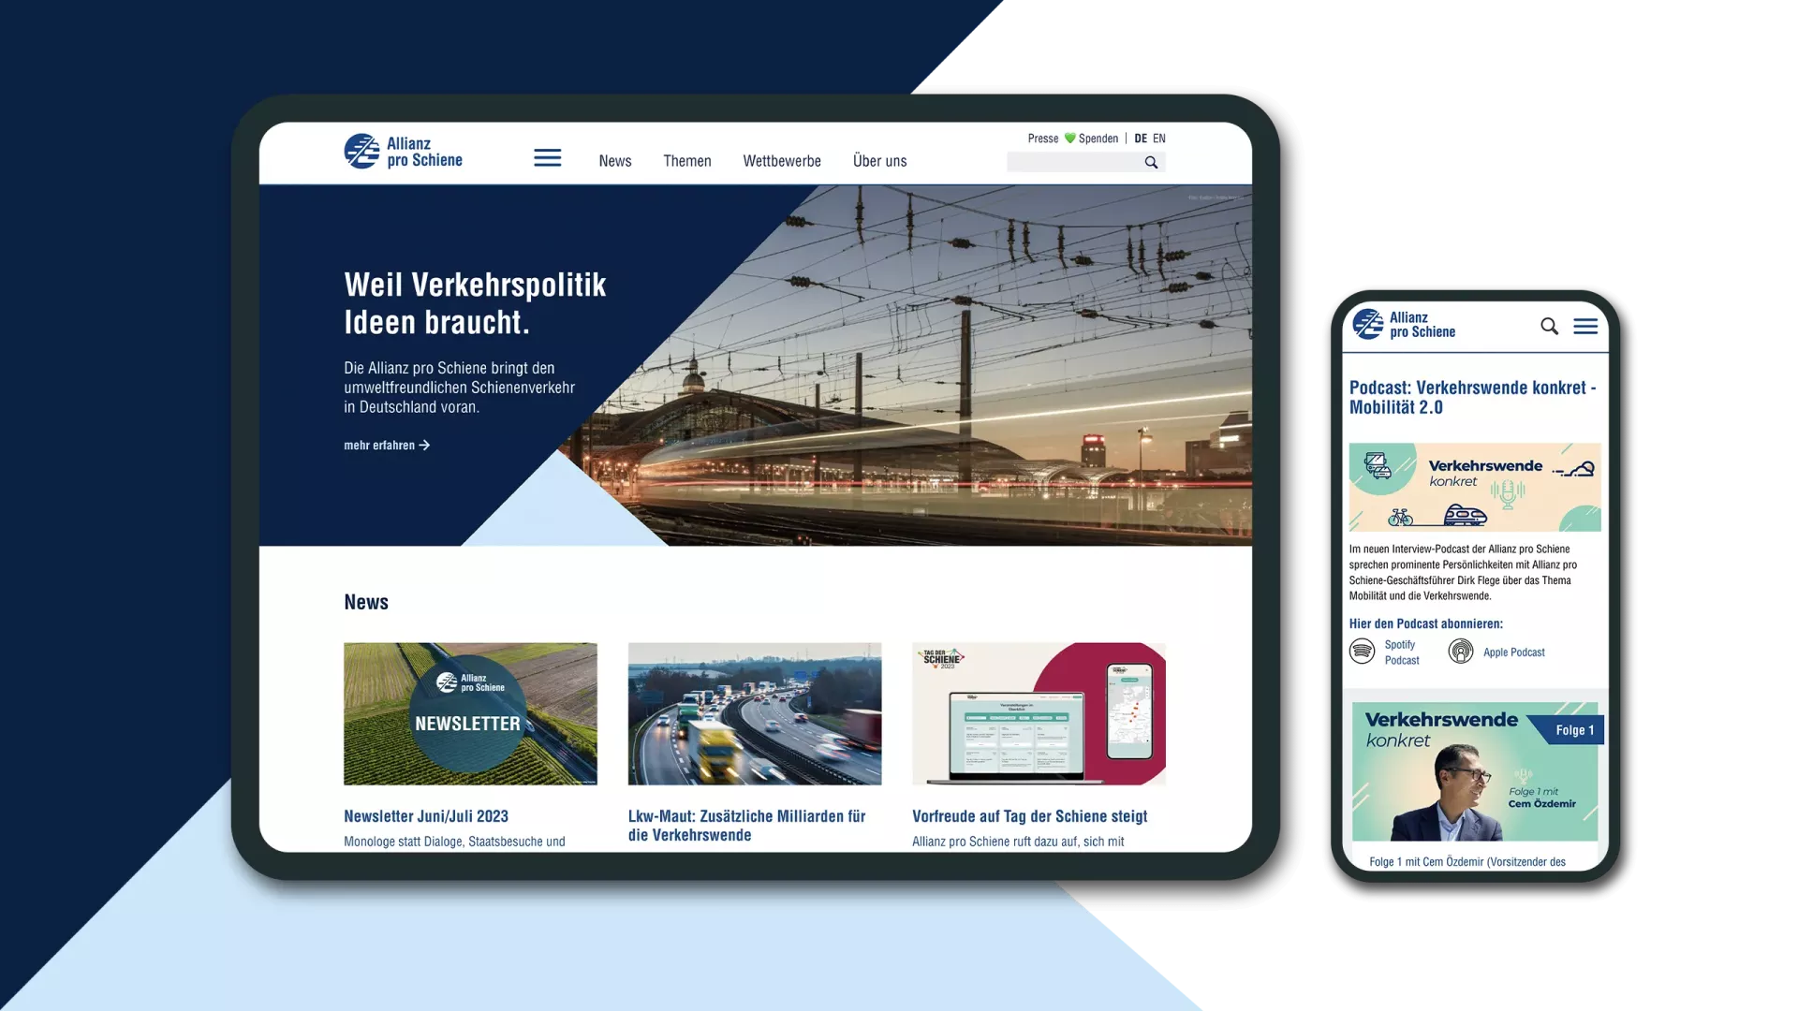Open the News menu tab

[x=613, y=159]
